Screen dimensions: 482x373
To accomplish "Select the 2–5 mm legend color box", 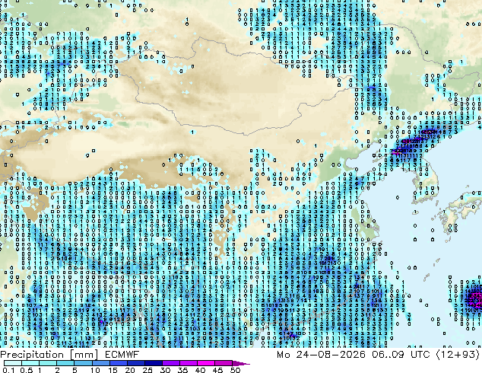I will [x=65, y=363].
